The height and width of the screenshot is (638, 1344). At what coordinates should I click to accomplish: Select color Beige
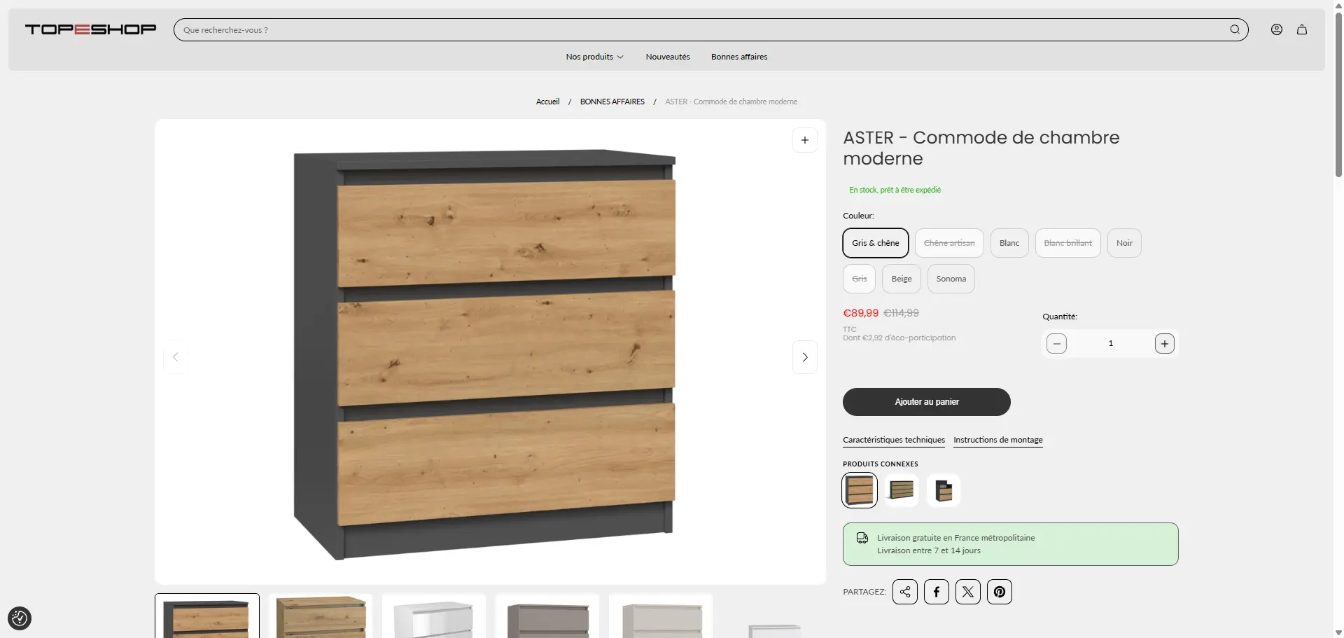(x=902, y=279)
